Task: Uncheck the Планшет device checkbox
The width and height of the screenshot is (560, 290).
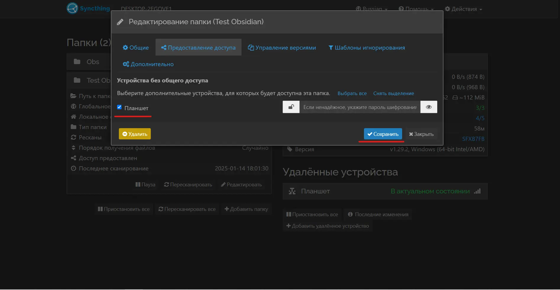Action: pos(119,107)
